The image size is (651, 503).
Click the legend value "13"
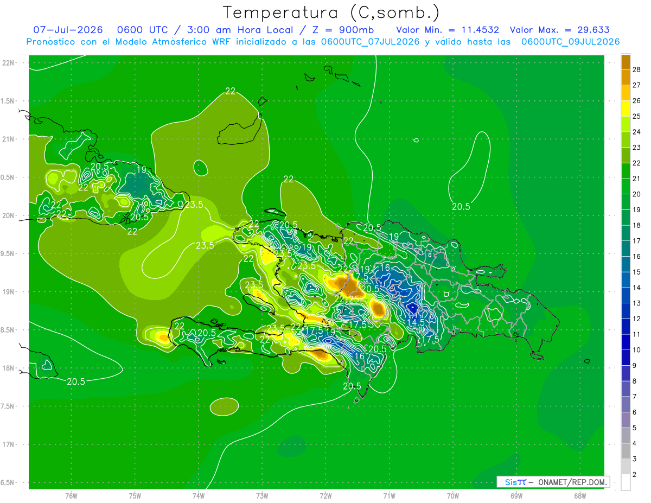(x=636, y=303)
